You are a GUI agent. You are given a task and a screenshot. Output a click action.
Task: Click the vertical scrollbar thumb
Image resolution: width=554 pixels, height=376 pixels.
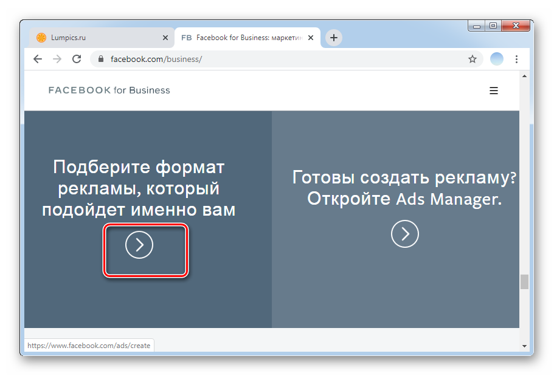(x=524, y=282)
